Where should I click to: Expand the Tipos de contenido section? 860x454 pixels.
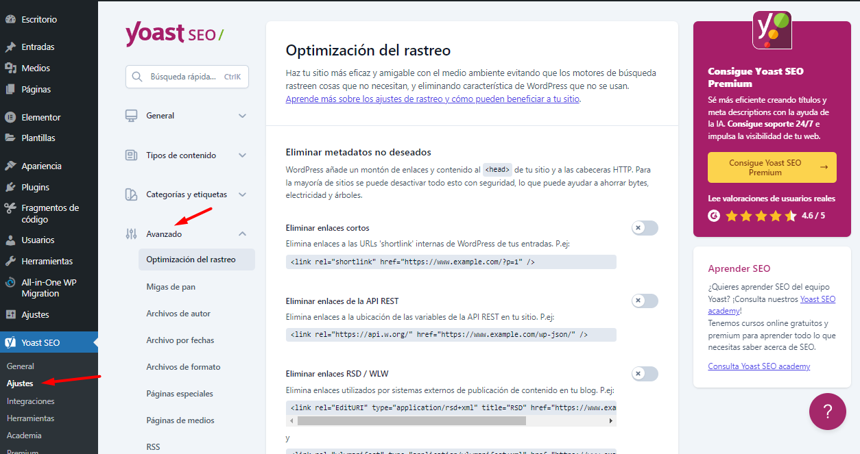tap(187, 155)
